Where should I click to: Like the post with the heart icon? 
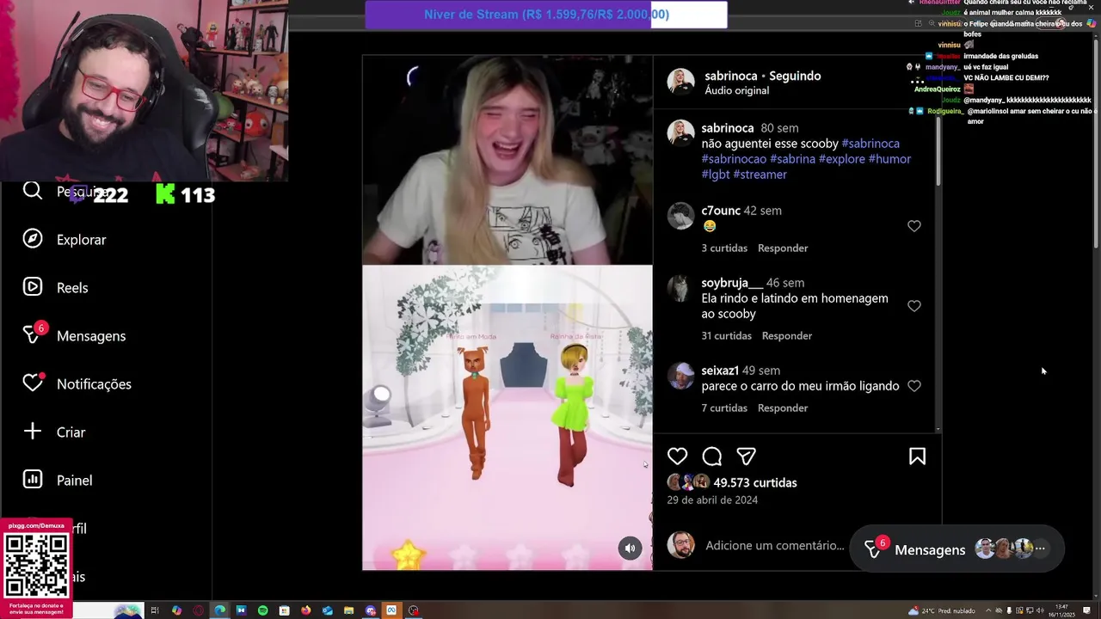coord(678,457)
